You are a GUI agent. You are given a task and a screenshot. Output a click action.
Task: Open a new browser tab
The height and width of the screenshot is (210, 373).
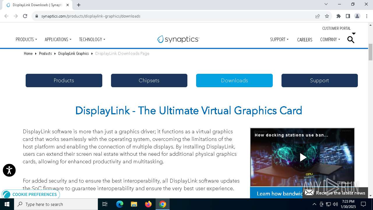coord(79,5)
